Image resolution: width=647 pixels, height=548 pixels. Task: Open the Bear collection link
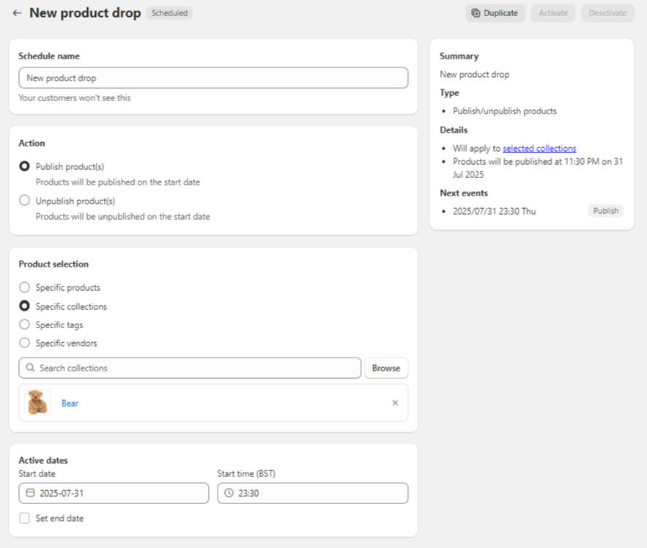pyautogui.click(x=70, y=403)
